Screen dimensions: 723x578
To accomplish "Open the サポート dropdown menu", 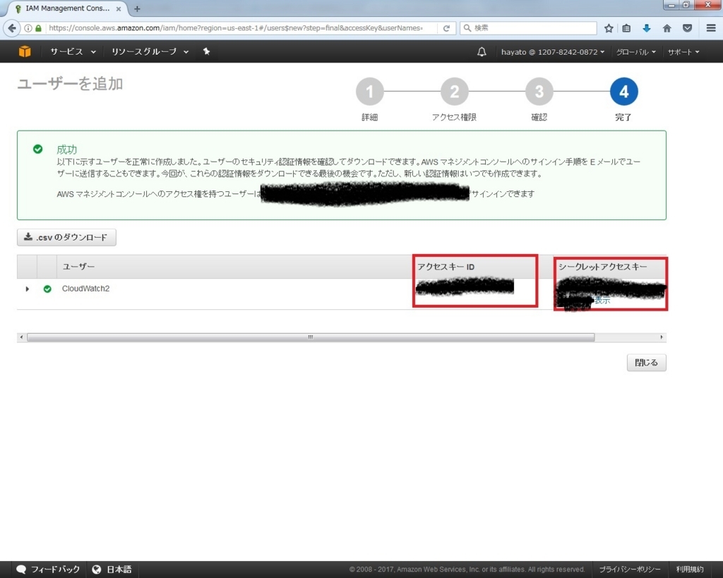I will pos(683,52).
